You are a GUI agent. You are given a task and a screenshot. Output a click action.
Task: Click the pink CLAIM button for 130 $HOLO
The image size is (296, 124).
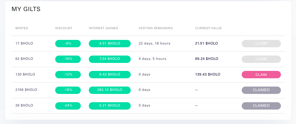(x=261, y=75)
